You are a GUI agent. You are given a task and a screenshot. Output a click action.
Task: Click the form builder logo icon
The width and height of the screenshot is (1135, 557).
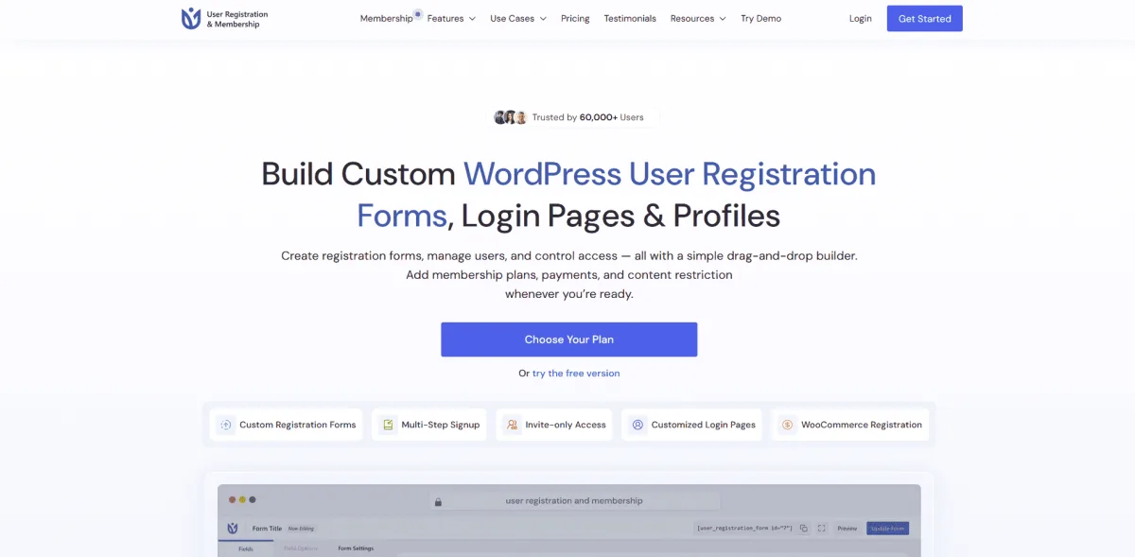click(233, 529)
